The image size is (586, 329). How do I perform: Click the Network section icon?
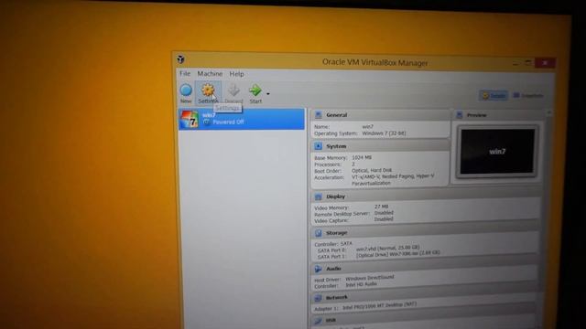(318, 298)
